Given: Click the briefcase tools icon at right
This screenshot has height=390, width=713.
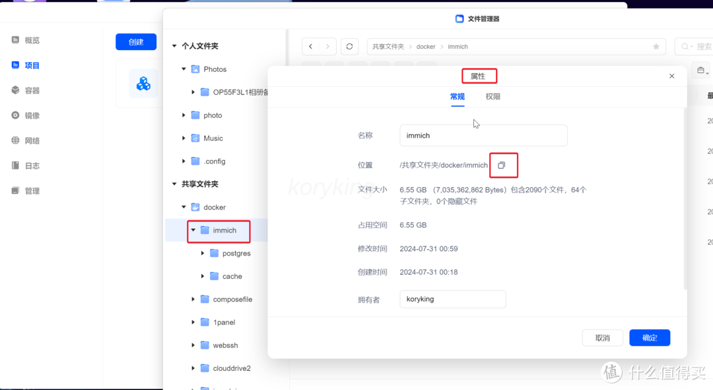Looking at the screenshot, I should point(700,70).
